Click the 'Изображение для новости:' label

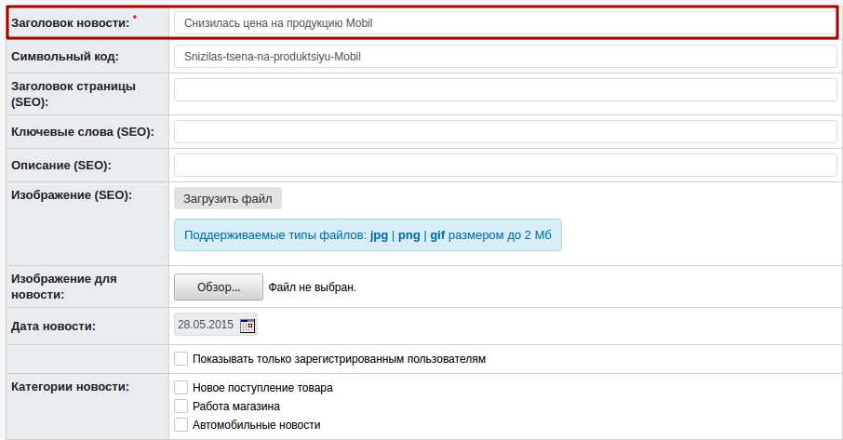[63, 286]
